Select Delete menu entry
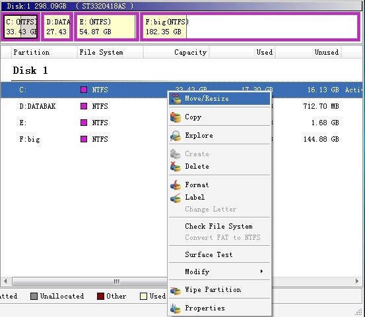The width and height of the screenshot is (365, 317). (x=220, y=166)
